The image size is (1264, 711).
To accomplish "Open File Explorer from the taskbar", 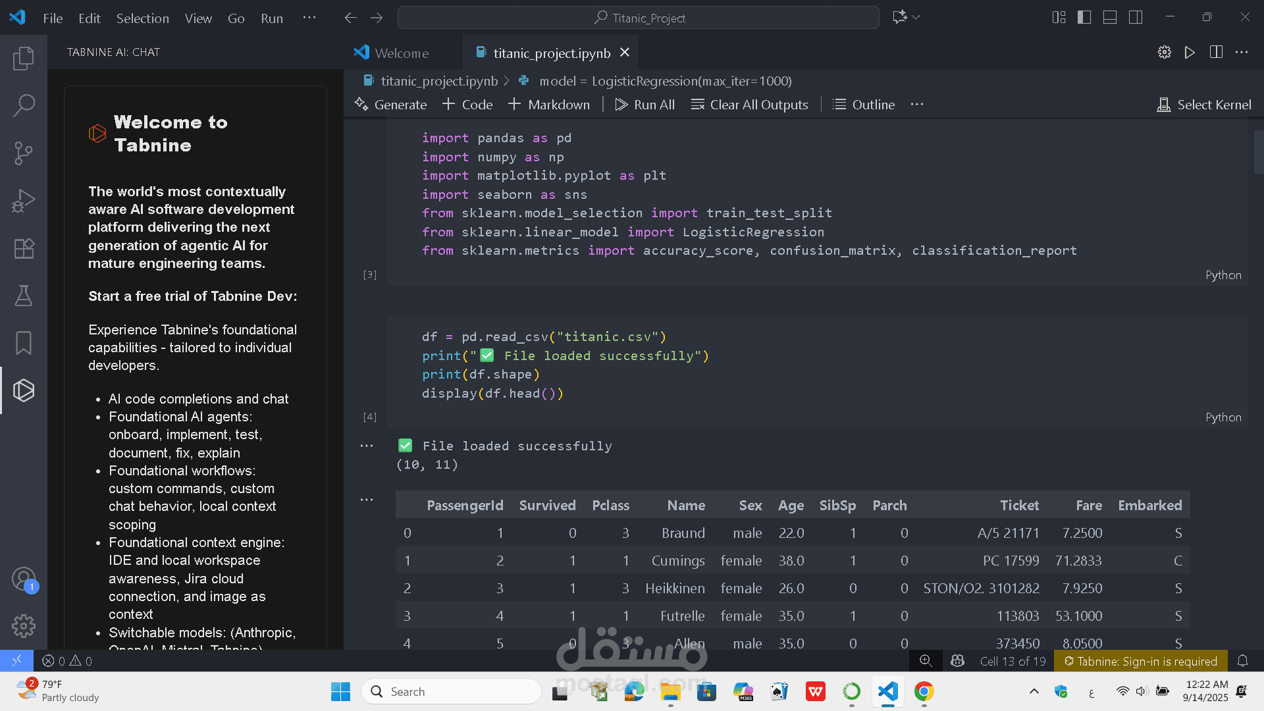I will coord(670,691).
